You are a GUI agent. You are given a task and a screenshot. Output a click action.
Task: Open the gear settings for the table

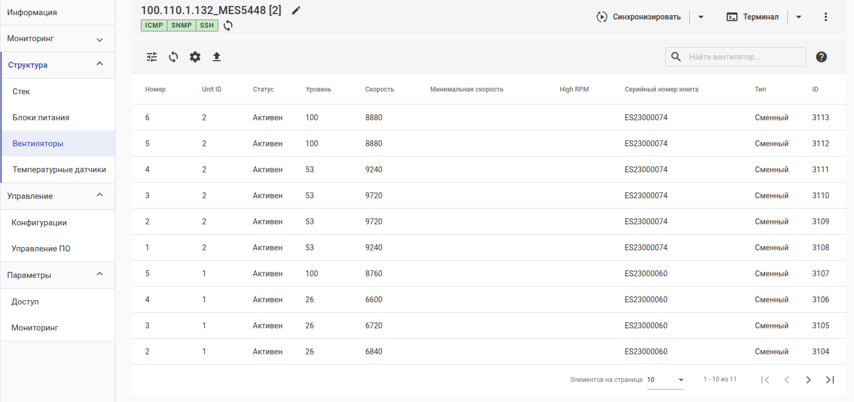[195, 57]
